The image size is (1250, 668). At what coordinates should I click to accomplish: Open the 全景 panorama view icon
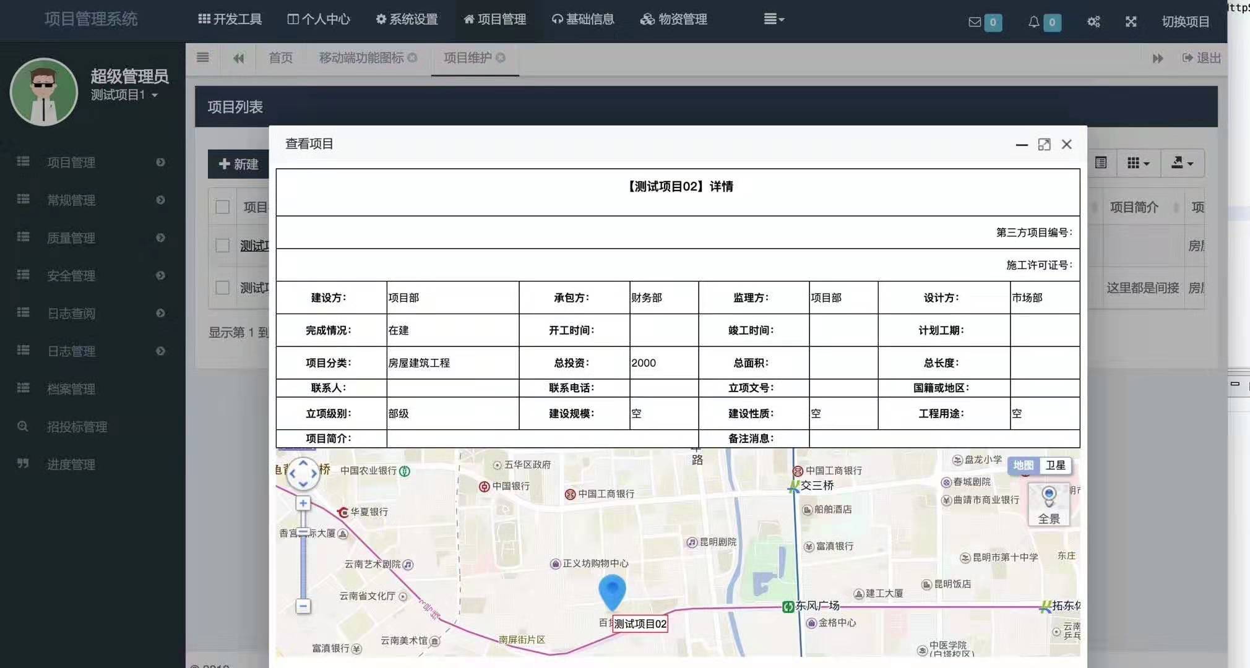1048,505
